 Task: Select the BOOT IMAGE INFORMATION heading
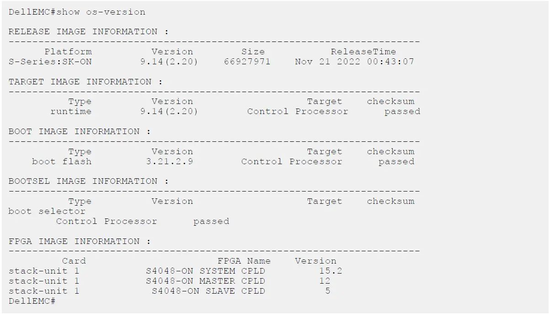coord(80,132)
